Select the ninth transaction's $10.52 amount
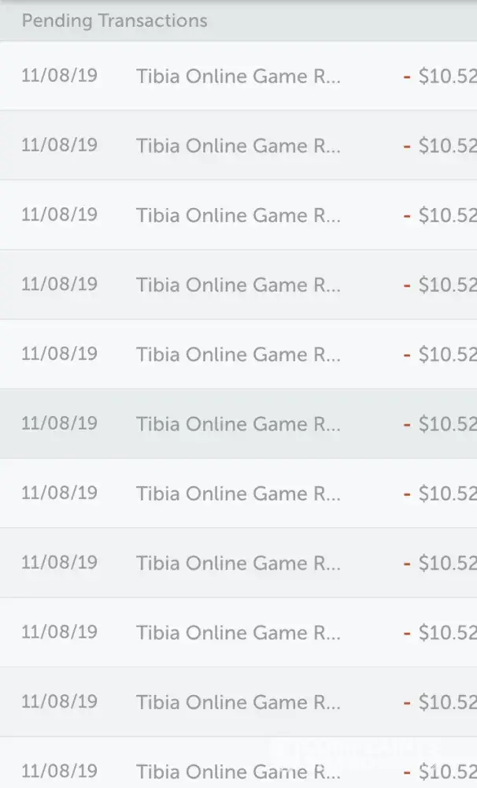The image size is (477, 788). click(x=447, y=632)
